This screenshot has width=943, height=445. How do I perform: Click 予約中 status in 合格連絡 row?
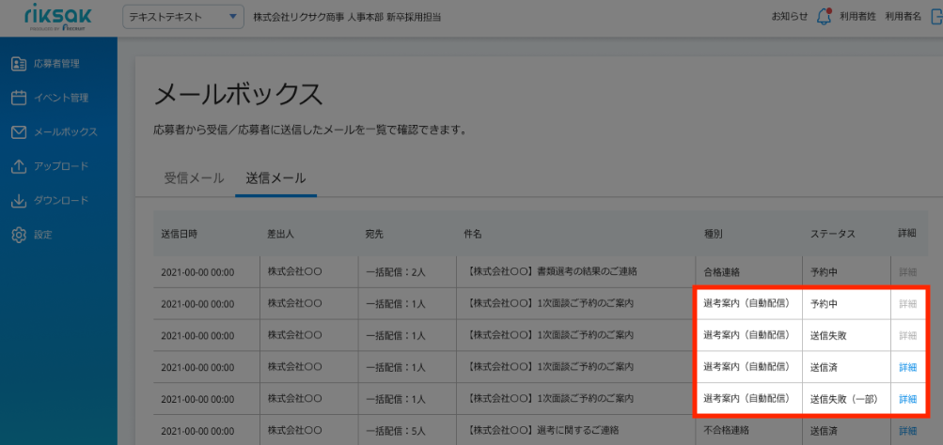coord(824,271)
